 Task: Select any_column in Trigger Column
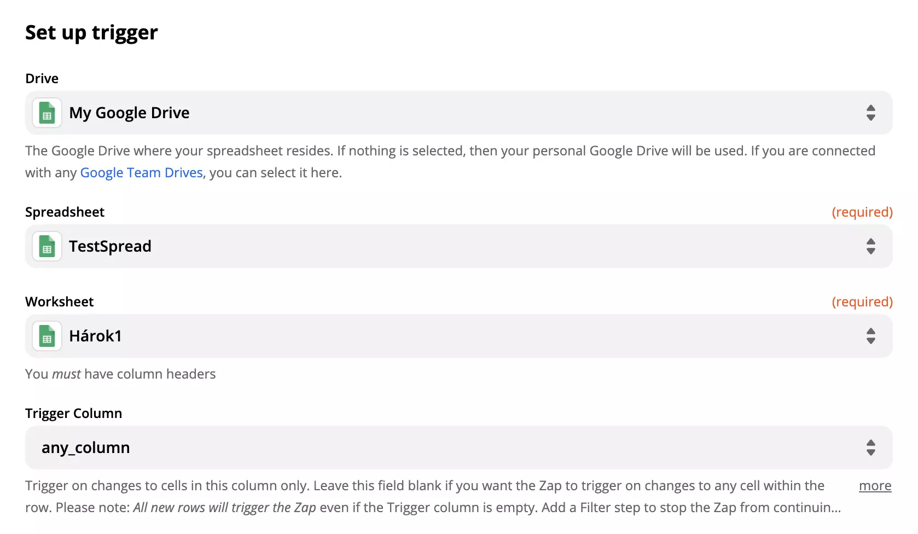click(86, 448)
